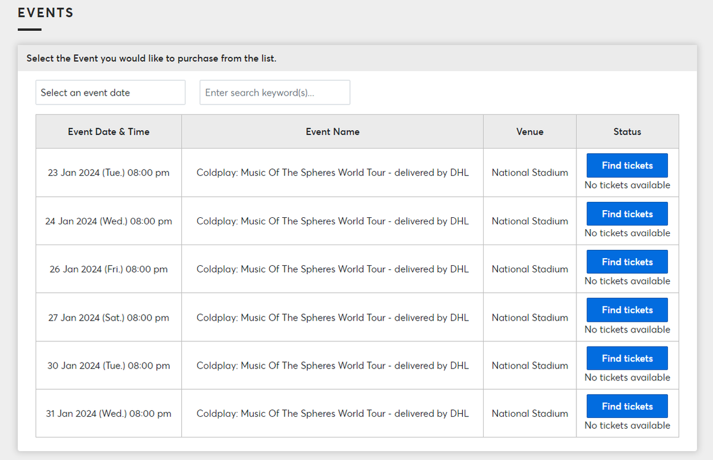The height and width of the screenshot is (460, 713).
Task: Click the 'Event Name' column header
Action: 333,132
